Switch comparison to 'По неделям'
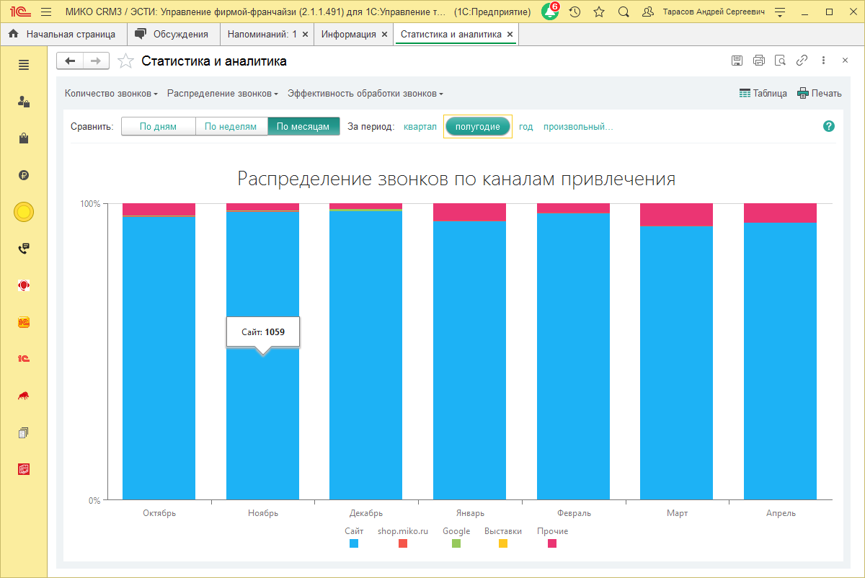The width and height of the screenshot is (865, 578). click(x=231, y=127)
